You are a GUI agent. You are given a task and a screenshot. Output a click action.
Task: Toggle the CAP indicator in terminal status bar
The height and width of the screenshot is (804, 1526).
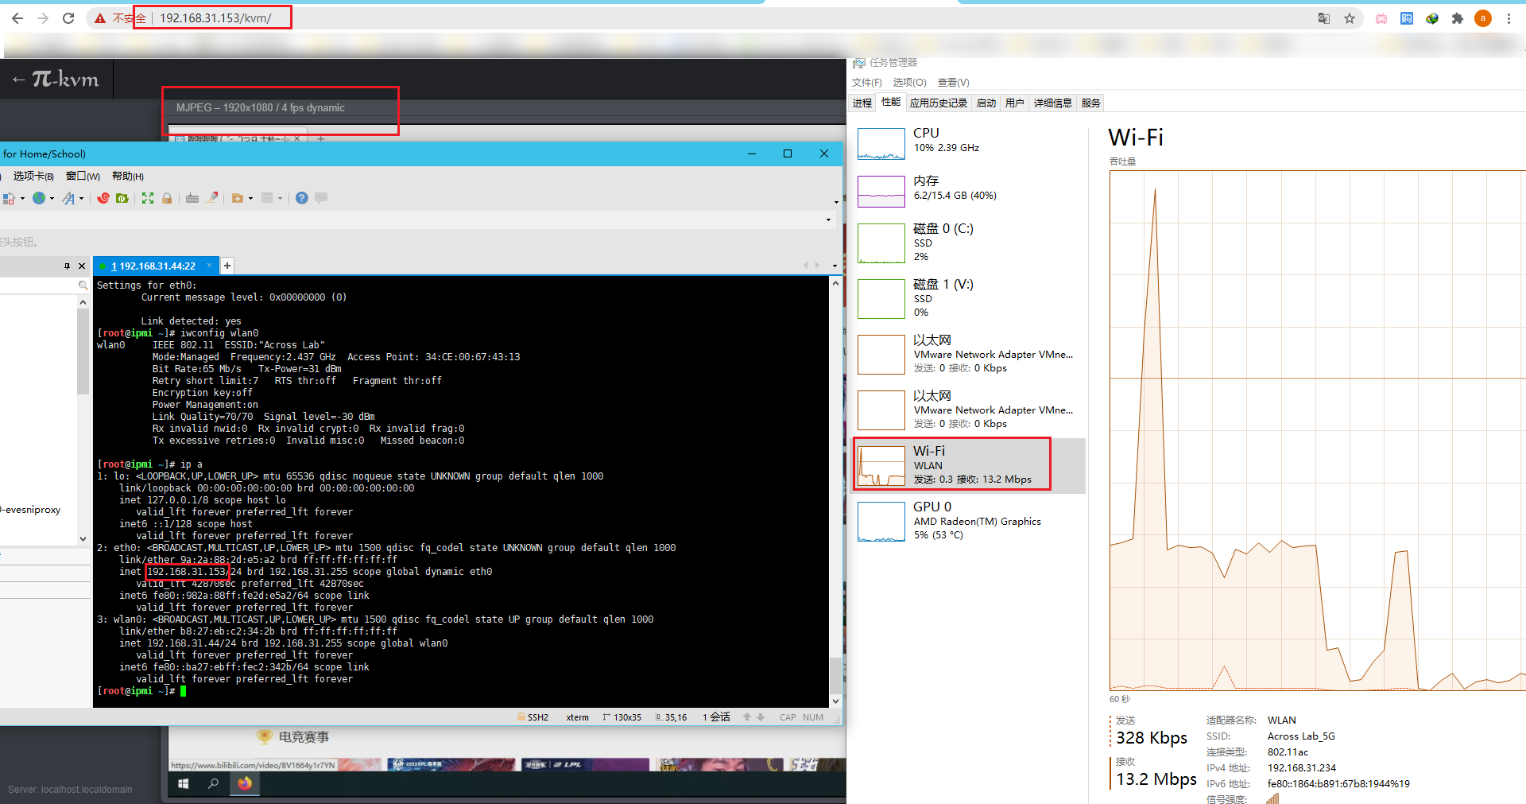788,717
